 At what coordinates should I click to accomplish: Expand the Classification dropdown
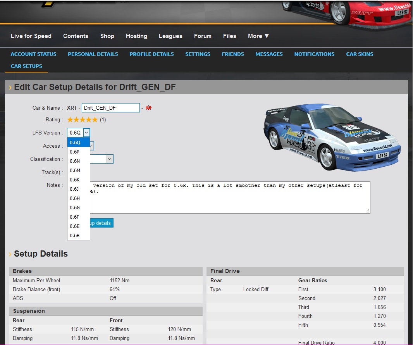pyautogui.click(x=110, y=159)
